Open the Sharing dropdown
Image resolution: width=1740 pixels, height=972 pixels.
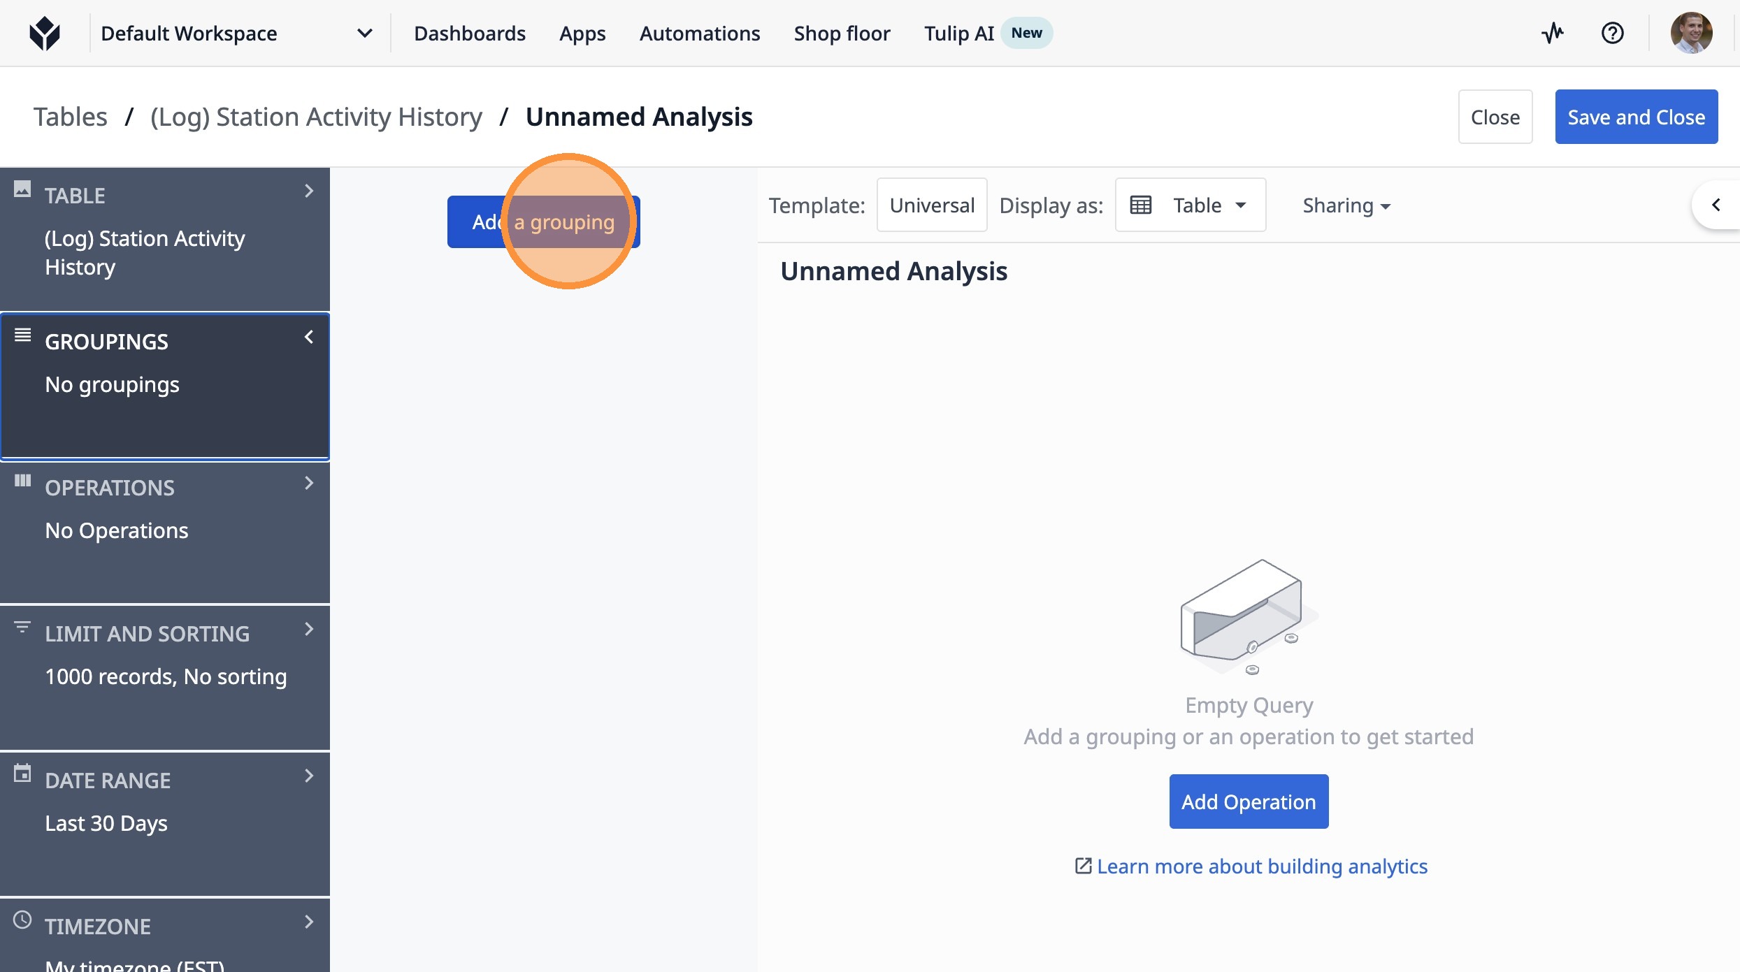pos(1346,205)
